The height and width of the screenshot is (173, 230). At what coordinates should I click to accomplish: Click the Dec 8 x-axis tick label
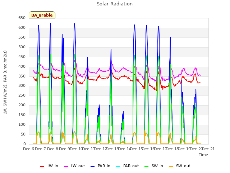point(53,149)
